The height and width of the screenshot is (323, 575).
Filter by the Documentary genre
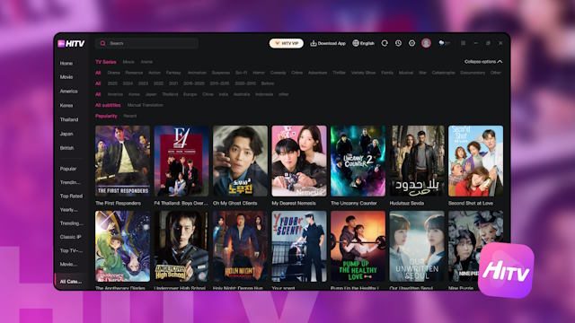[473, 73]
